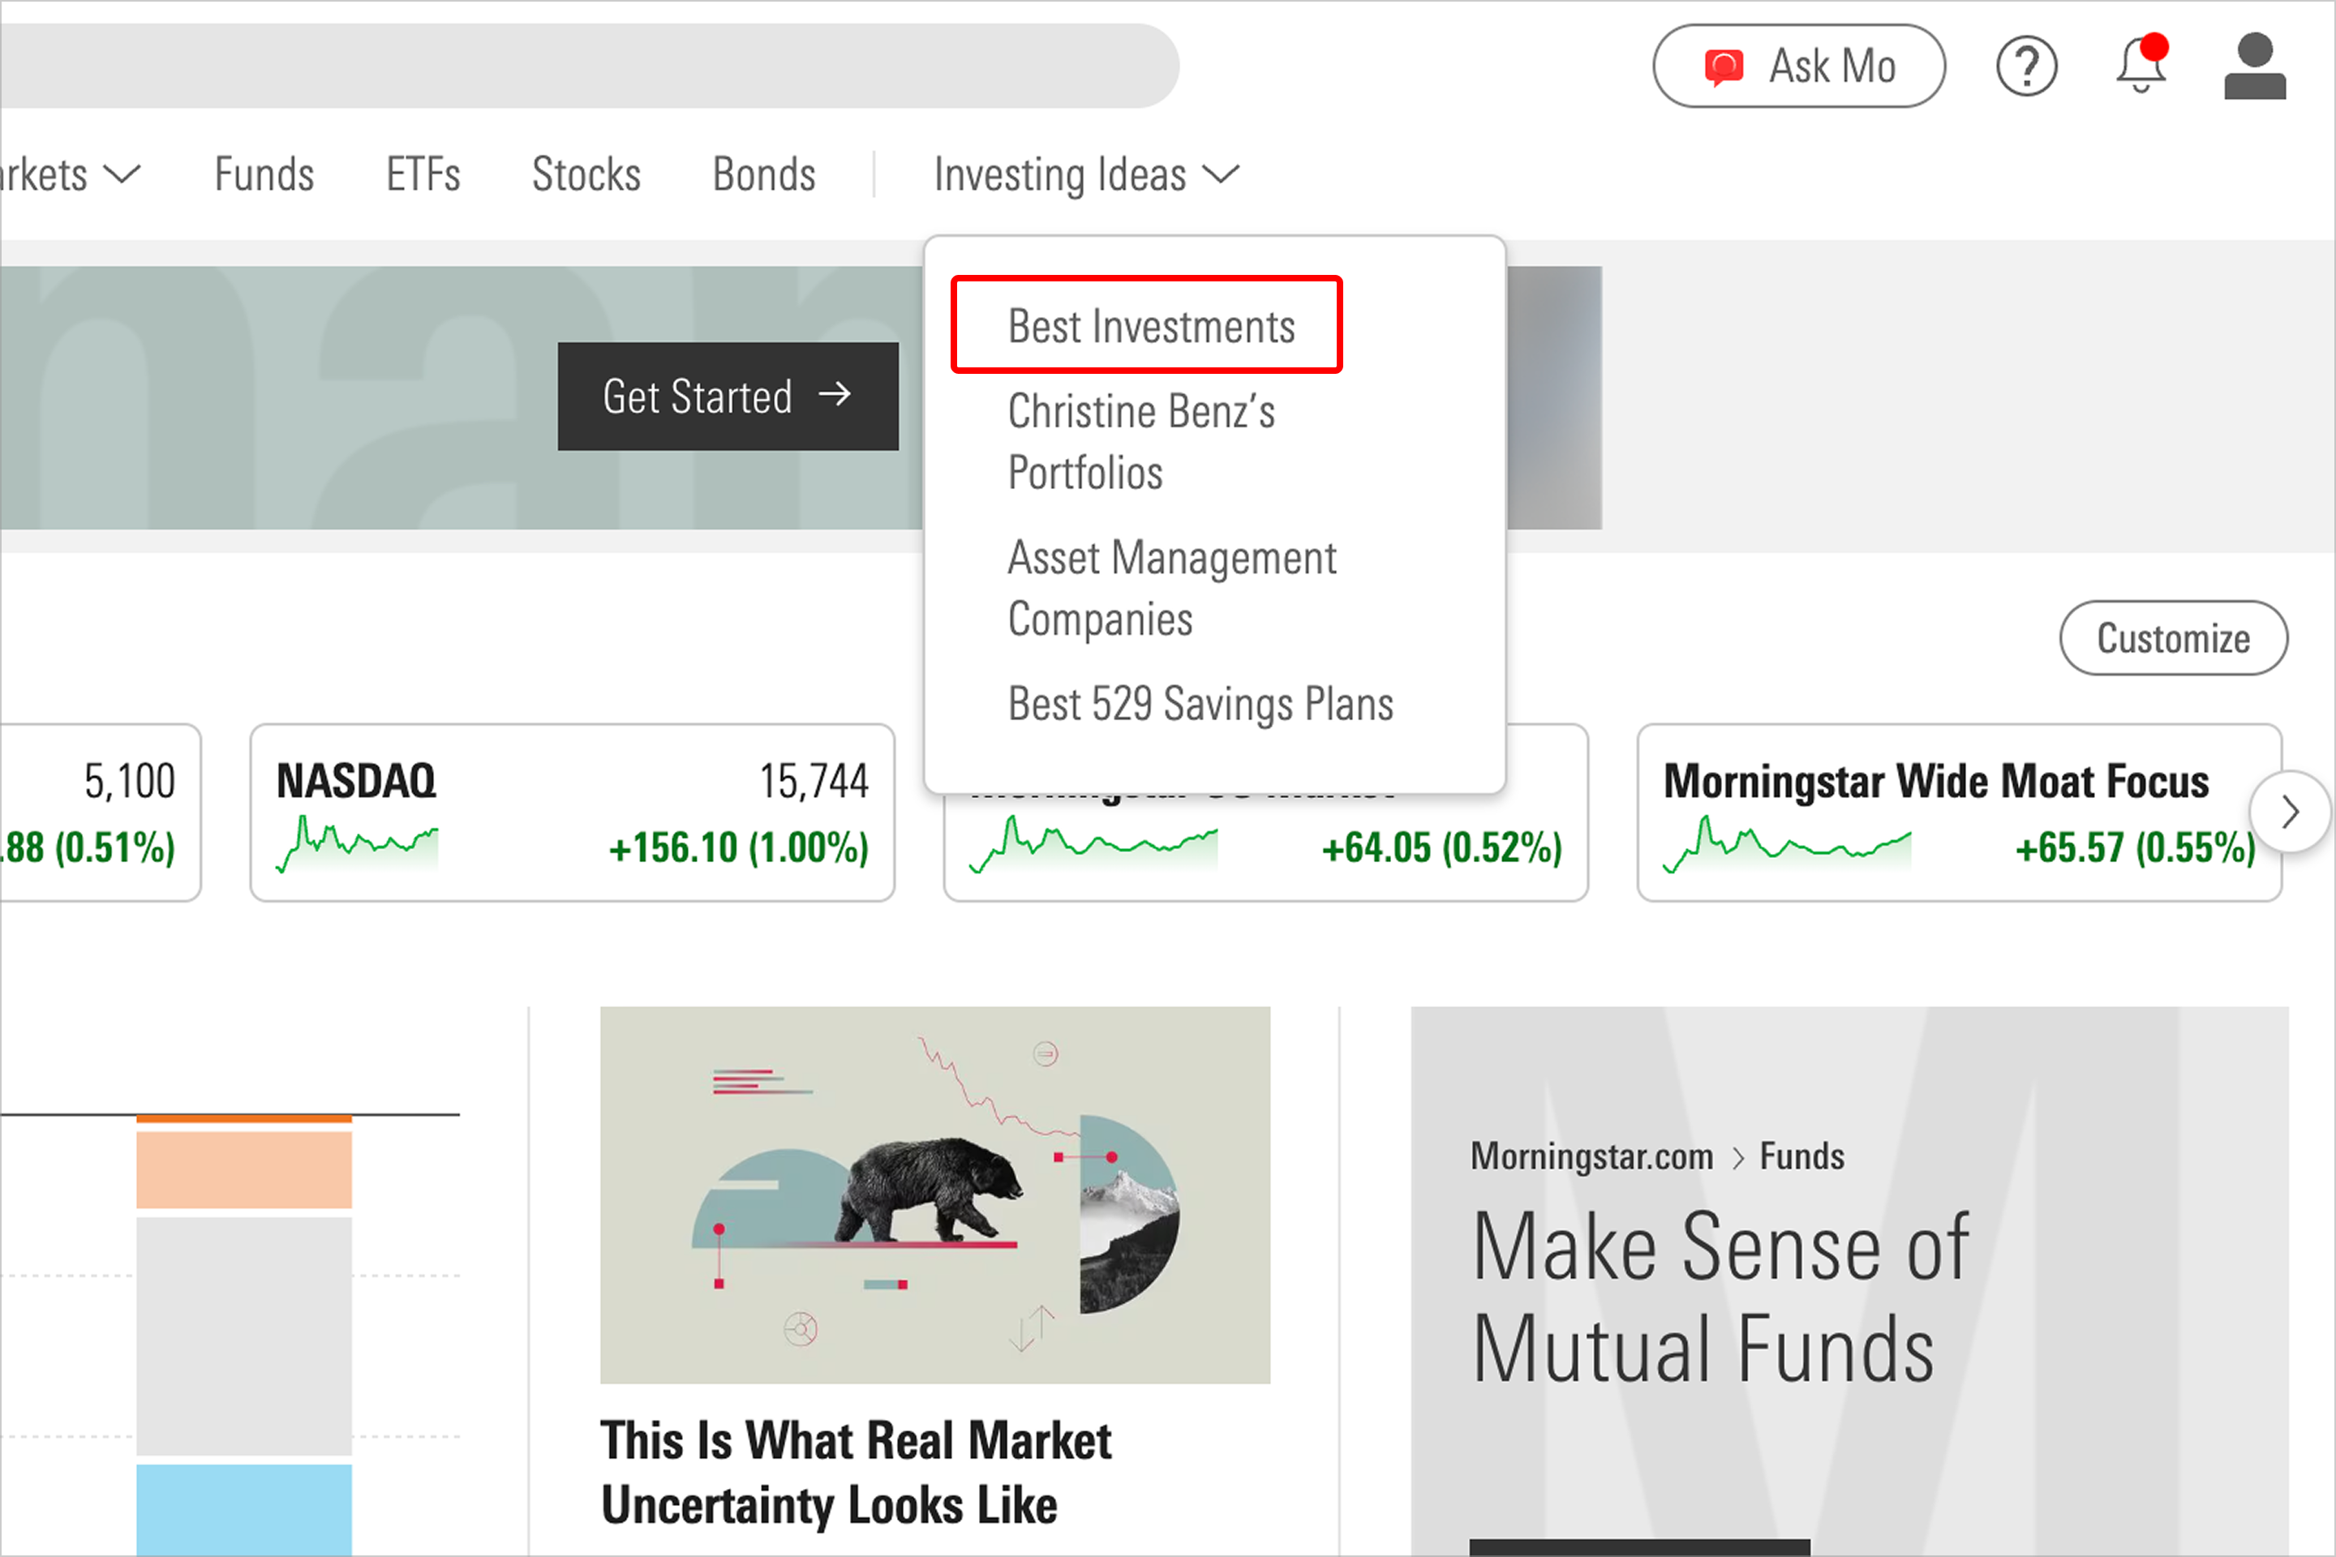This screenshot has width=2336, height=1557.
Task: Click the +65.57 (0.55%) Wide Moat change
Action: click(2136, 848)
